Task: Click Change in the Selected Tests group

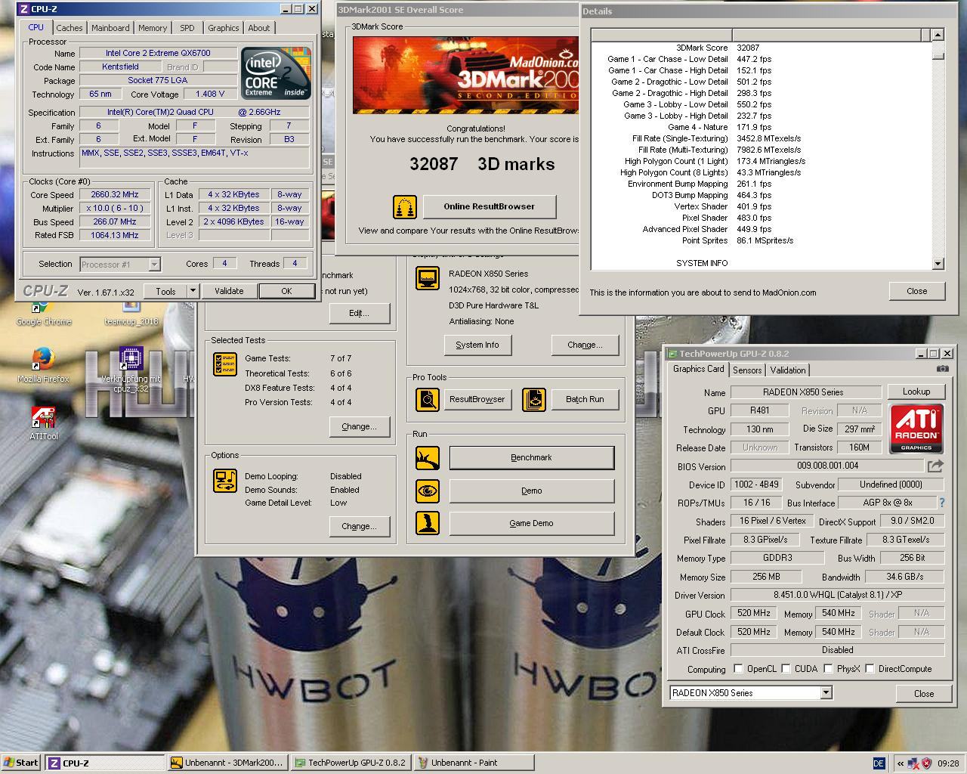Action: (x=359, y=426)
